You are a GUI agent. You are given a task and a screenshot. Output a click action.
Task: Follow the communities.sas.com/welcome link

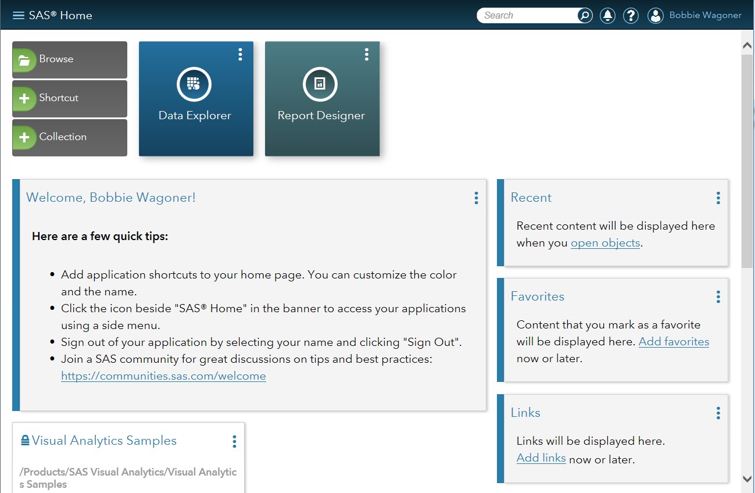click(163, 376)
